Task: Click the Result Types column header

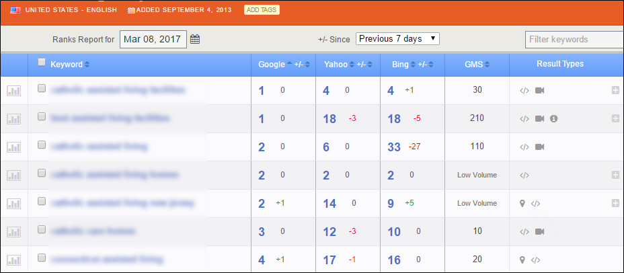Action: click(x=560, y=64)
